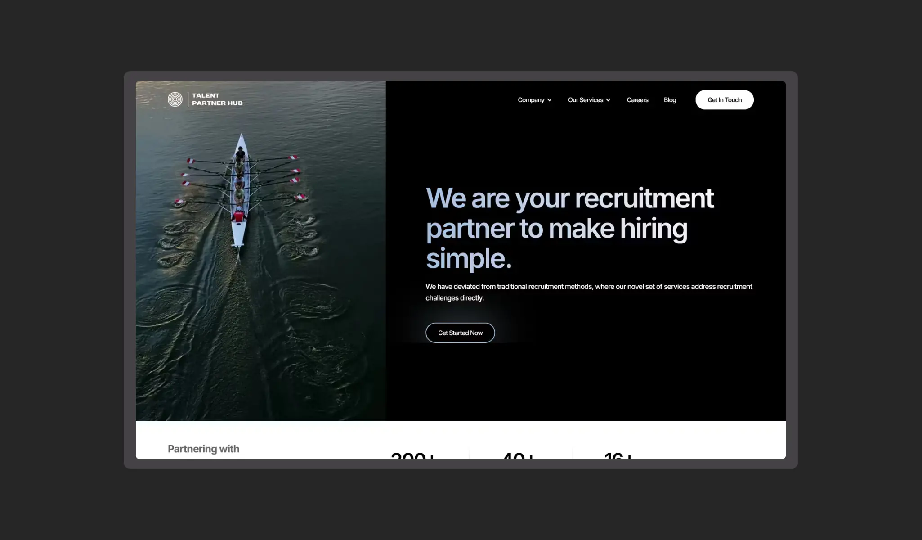Expand the chevron arrow beside Company
This screenshot has width=922, height=540.
[550, 100]
